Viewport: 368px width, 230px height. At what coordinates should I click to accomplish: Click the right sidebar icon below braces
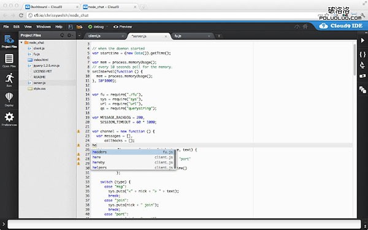pyautogui.click(x=362, y=65)
